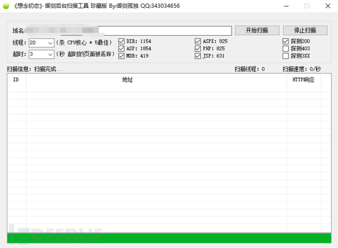Screen dimensions: 338x248
Task: Click the 停止扫描 stop scan button
Action: [305, 30]
